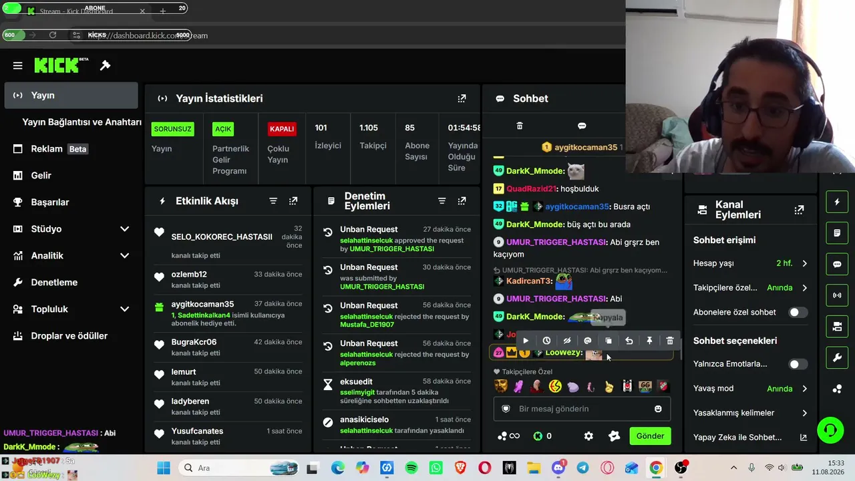Image resolution: width=855 pixels, height=481 pixels.
Task: Click the clock timeout icon in the message action bar
Action: (x=546, y=341)
